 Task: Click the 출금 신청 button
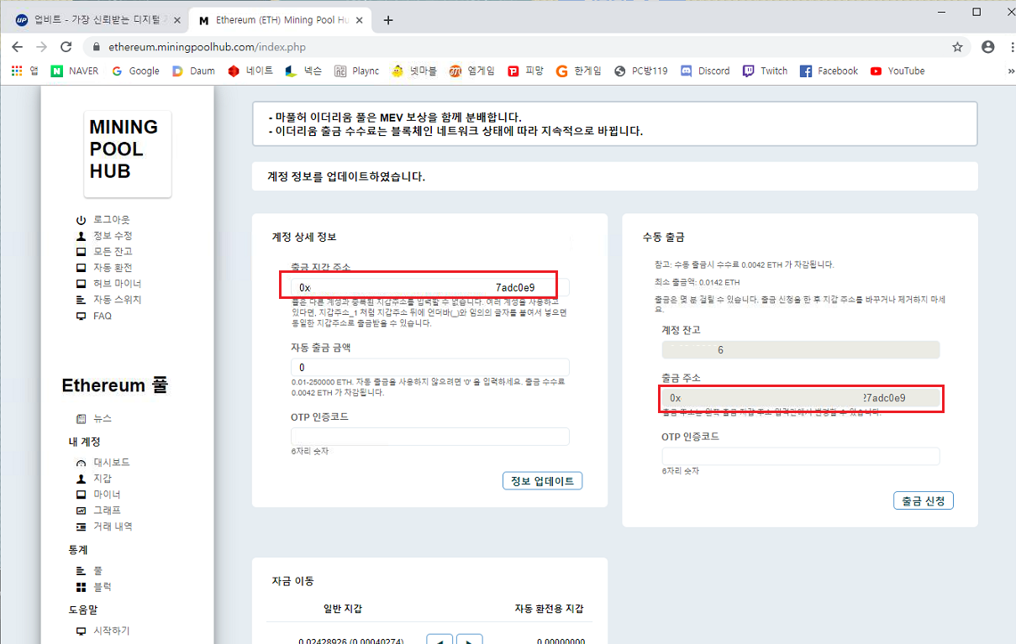pyautogui.click(x=924, y=501)
